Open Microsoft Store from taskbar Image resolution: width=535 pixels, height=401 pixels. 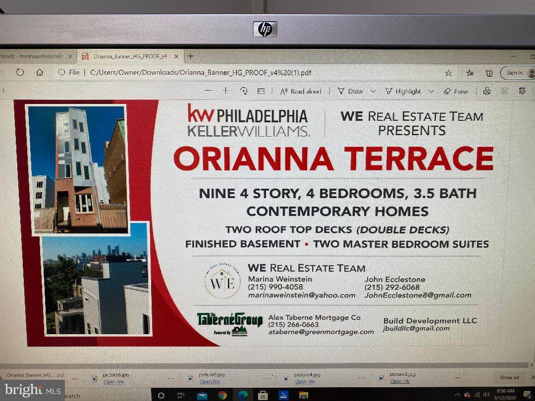(x=263, y=396)
